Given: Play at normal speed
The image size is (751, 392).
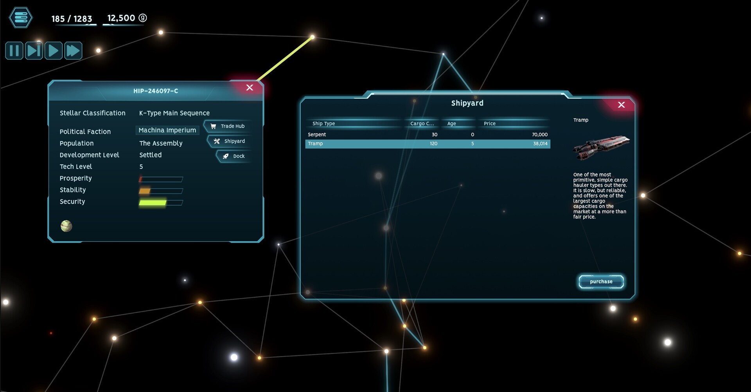Looking at the screenshot, I should [54, 51].
